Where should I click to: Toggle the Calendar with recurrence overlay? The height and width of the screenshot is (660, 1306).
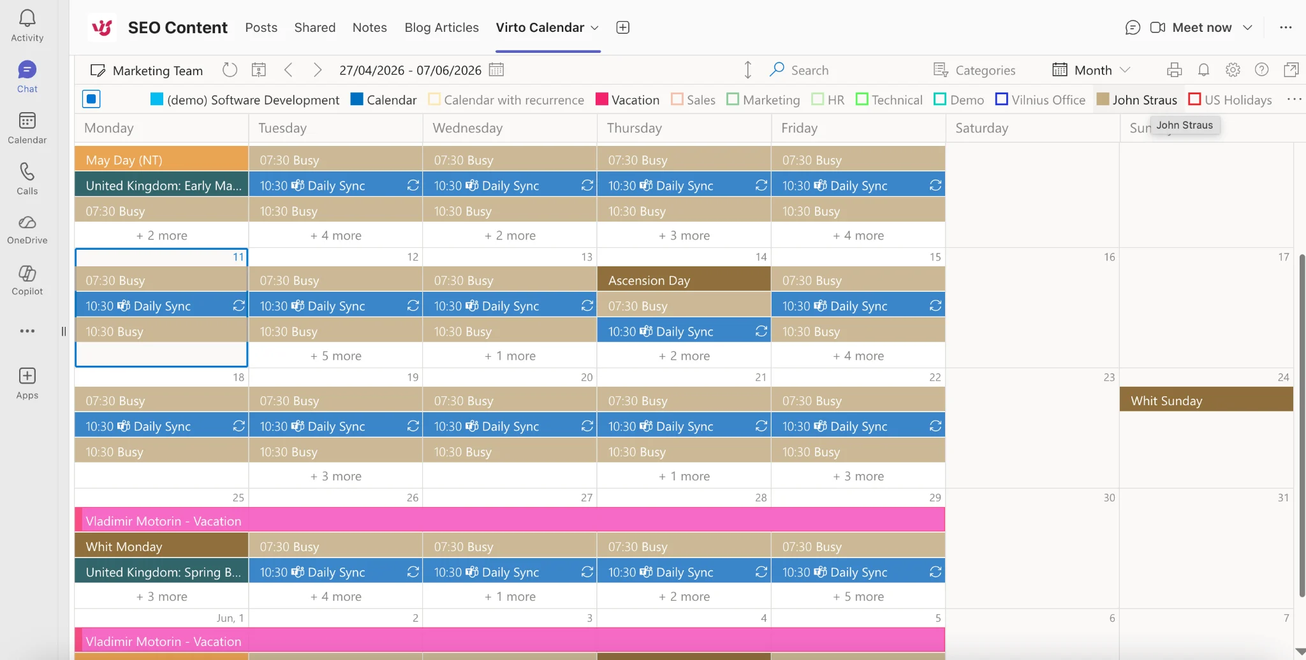(506, 100)
